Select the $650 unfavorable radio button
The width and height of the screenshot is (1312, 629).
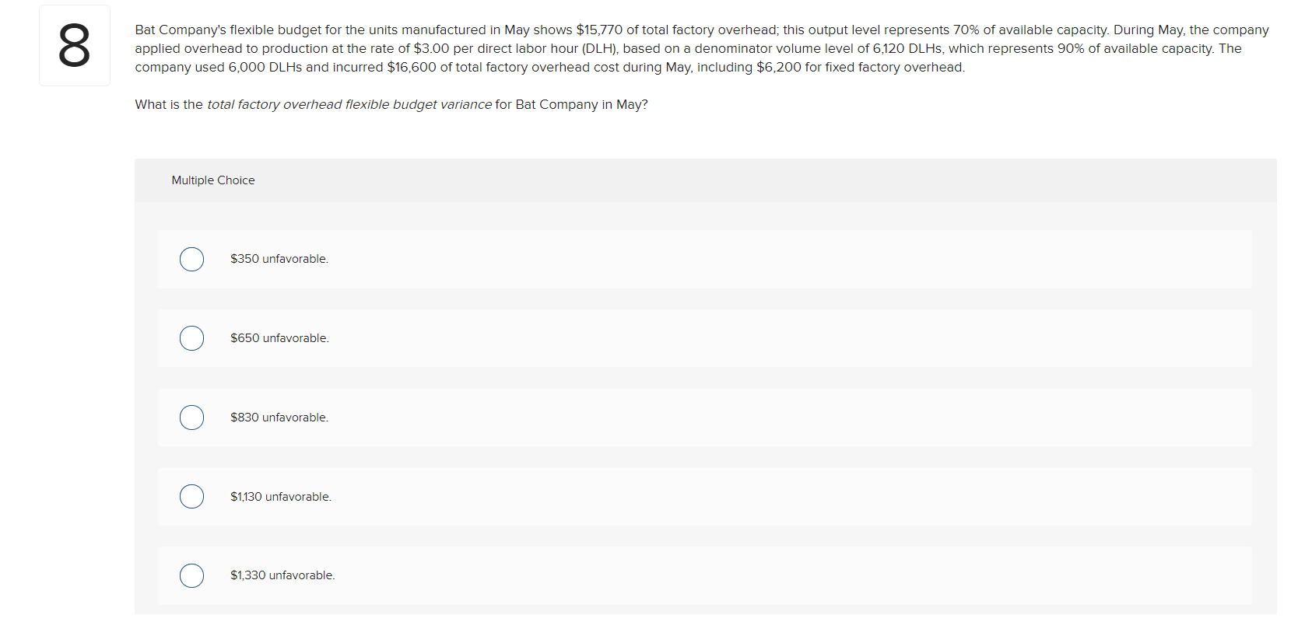tap(191, 338)
